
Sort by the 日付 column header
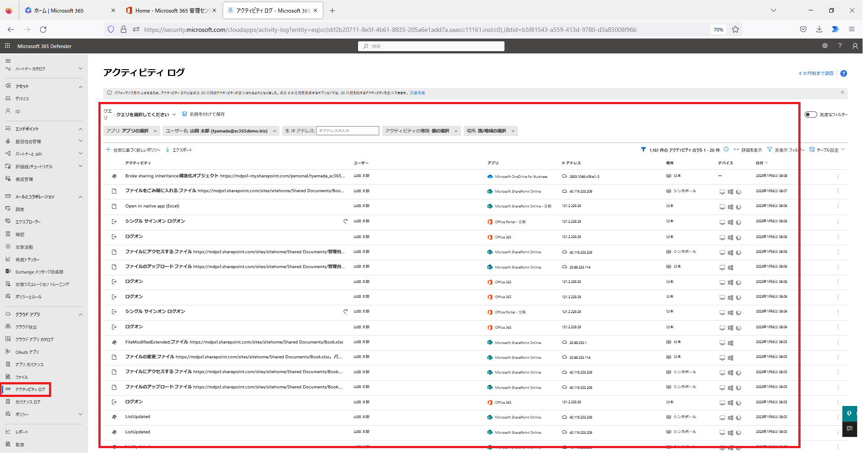coord(761,163)
